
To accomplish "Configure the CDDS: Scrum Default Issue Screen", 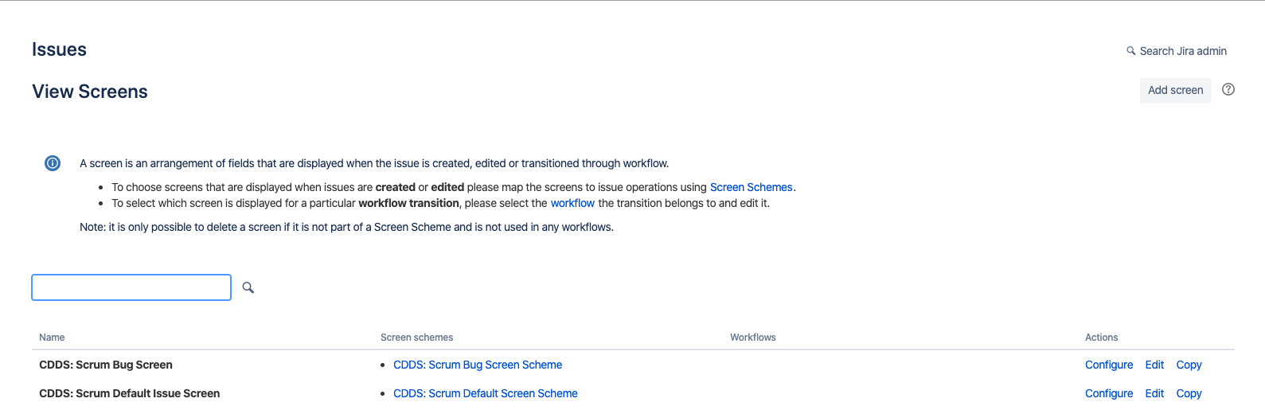I will coord(1109,393).
